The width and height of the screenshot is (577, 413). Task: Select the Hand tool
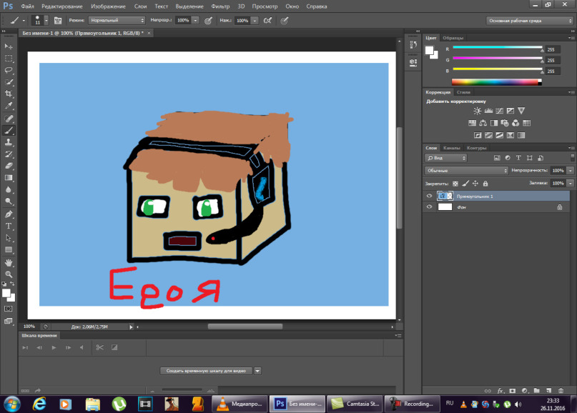coord(9,262)
